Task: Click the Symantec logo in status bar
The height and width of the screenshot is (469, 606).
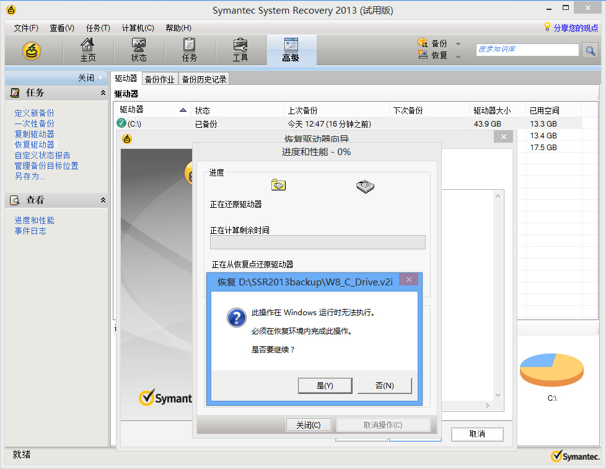Action: [575, 456]
